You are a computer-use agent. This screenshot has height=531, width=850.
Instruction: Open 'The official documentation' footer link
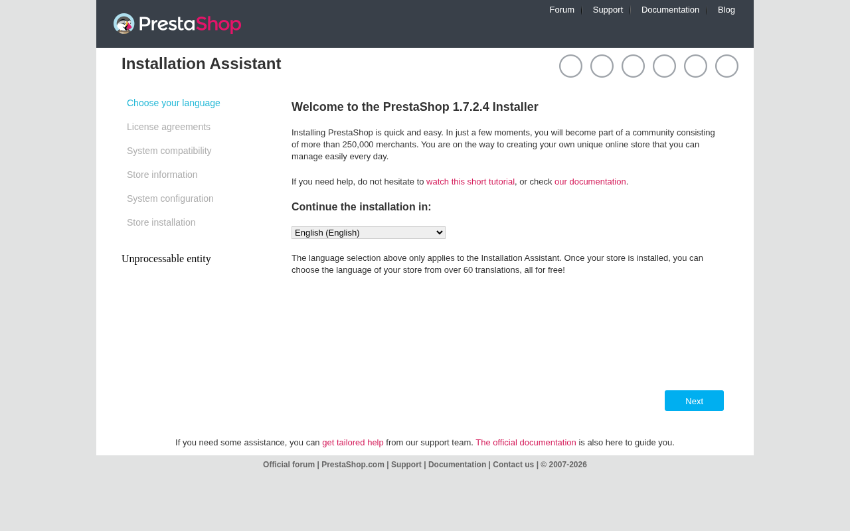coord(526,443)
